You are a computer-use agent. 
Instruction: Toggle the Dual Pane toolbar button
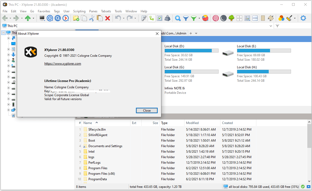coord(255,18)
